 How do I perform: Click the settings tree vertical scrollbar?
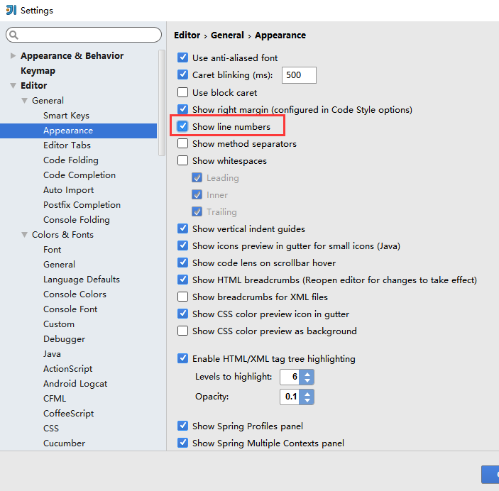pyautogui.click(x=162, y=103)
